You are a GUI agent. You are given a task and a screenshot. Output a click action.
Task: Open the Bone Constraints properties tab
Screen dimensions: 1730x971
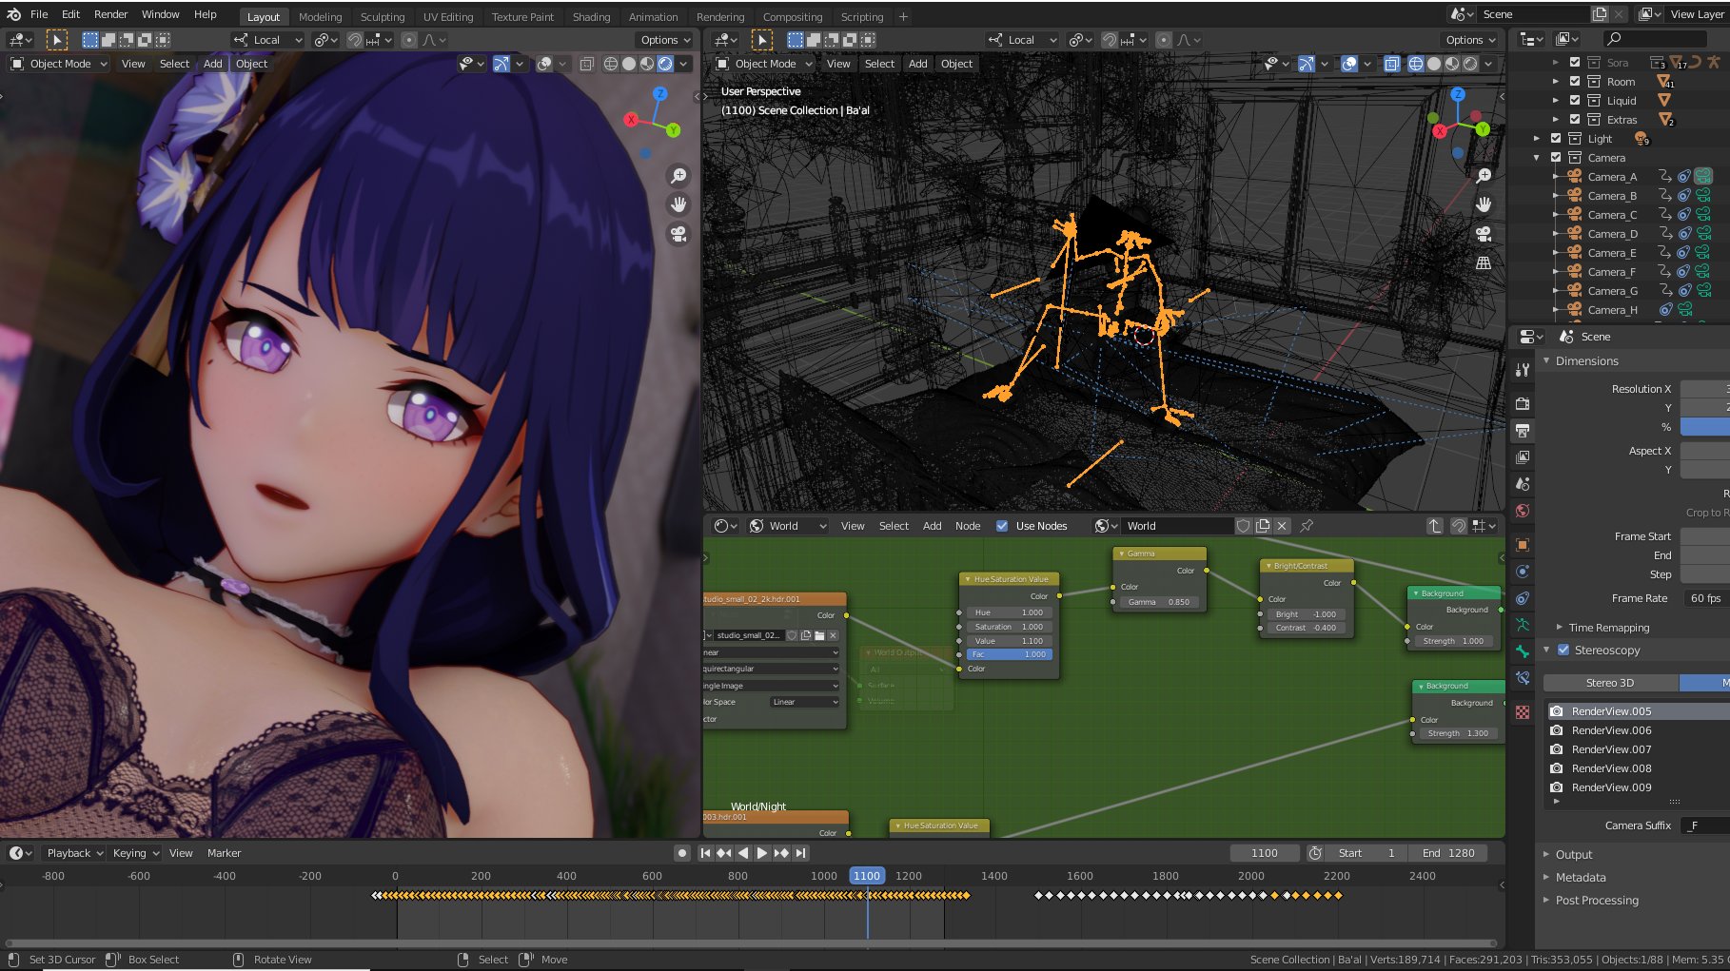pyautogui.click(x=1523, y=678)
